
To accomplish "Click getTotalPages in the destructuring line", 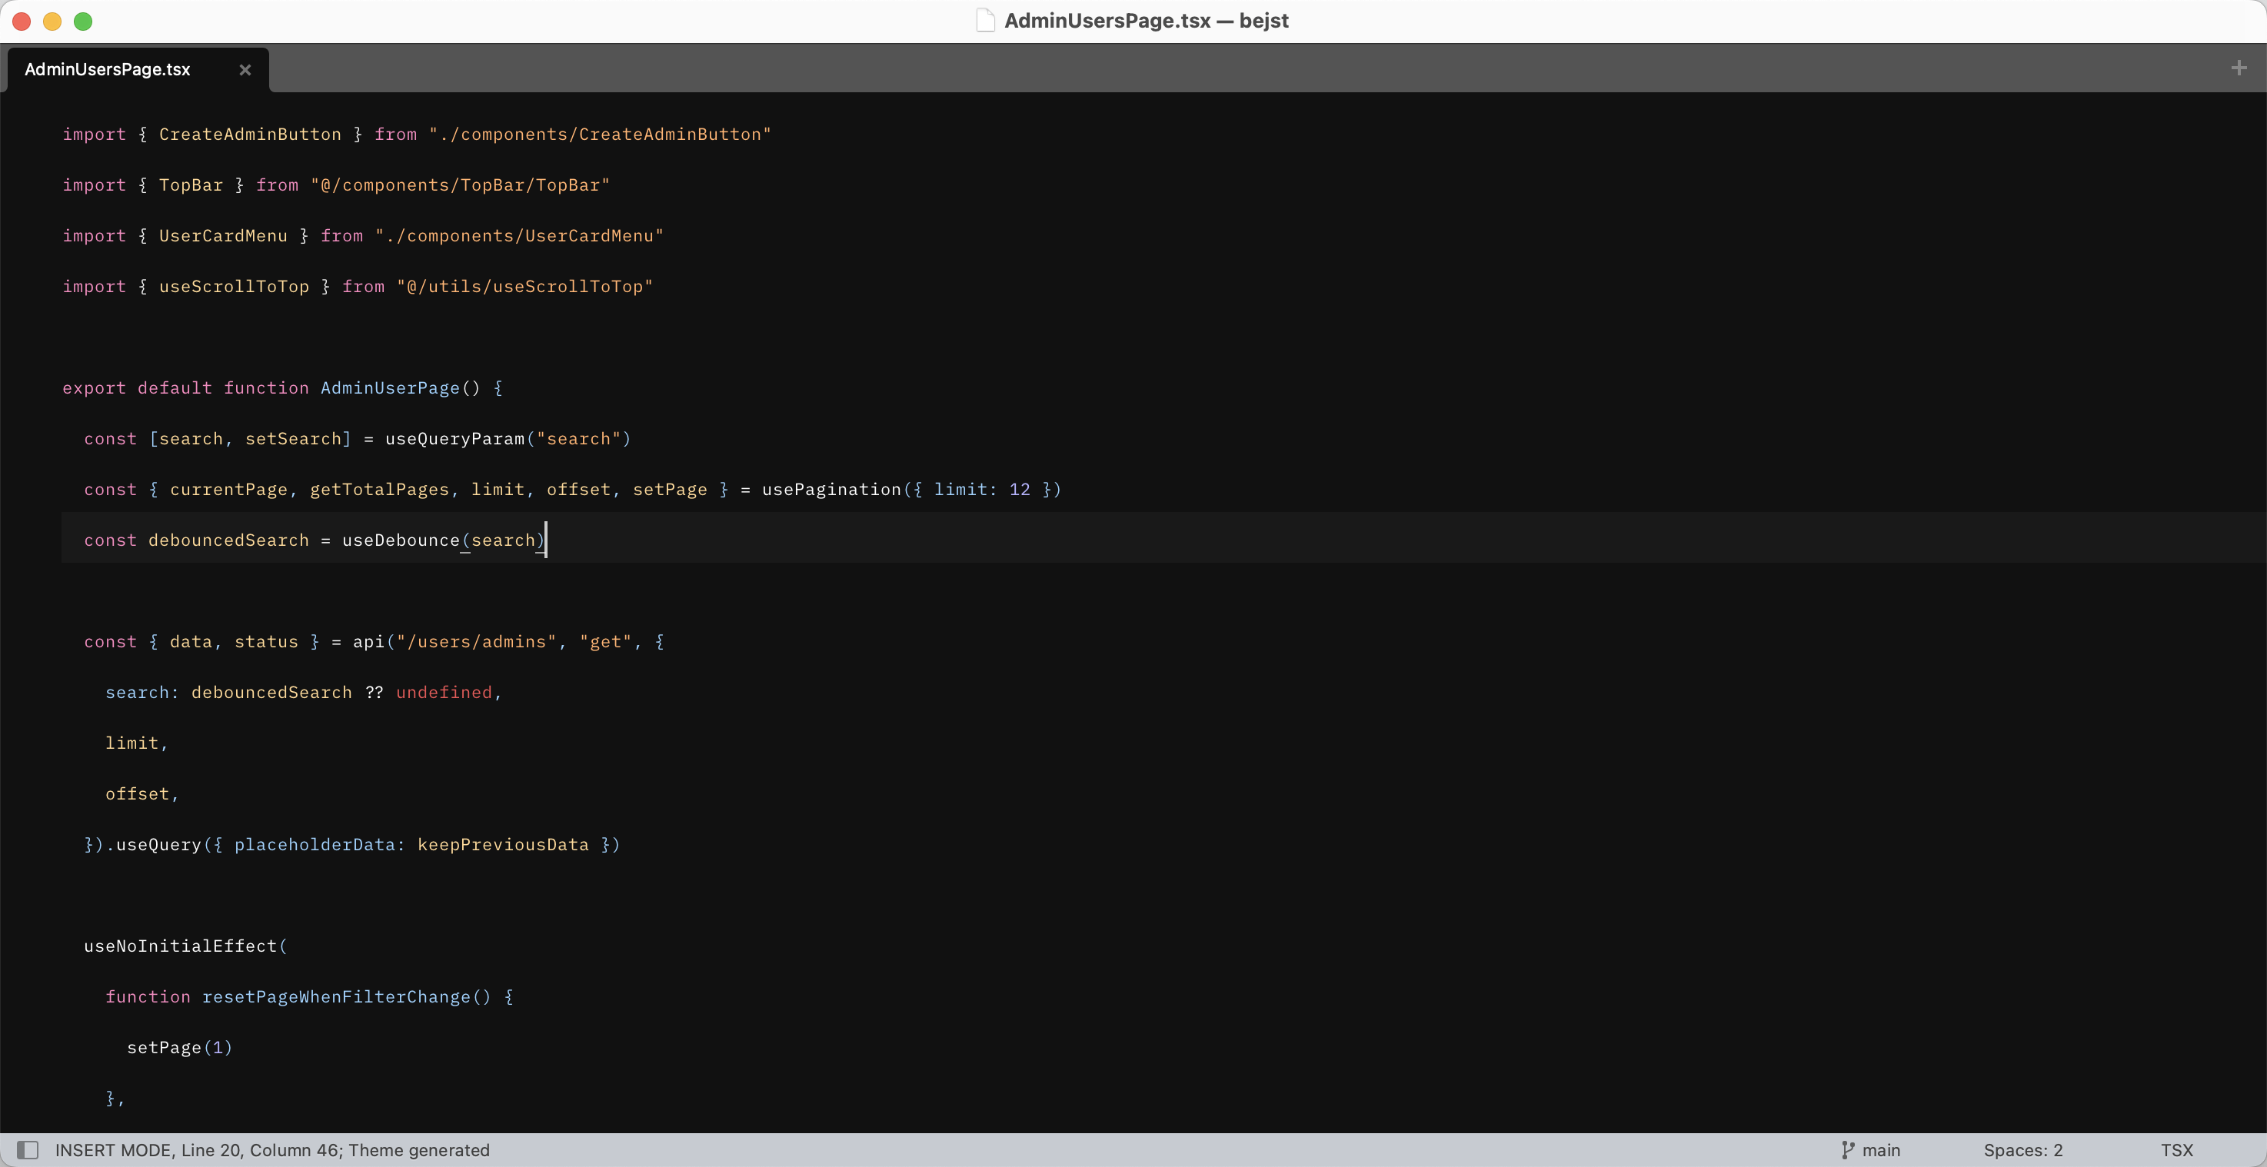I will coord(379,490).
